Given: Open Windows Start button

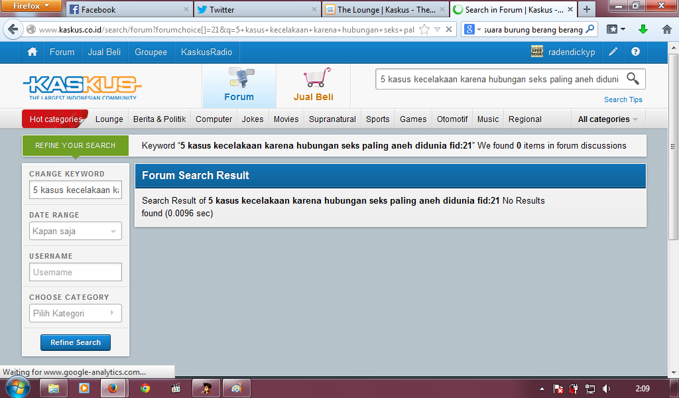Looking at the screenshot, I should pyautogui.click(x=17, y=387).
